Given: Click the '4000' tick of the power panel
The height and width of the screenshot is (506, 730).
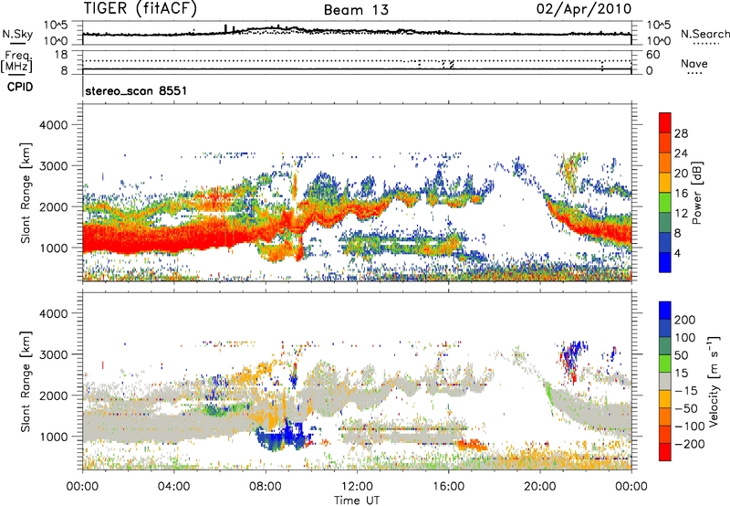Looking at the screenshot, I should point(53,125).
